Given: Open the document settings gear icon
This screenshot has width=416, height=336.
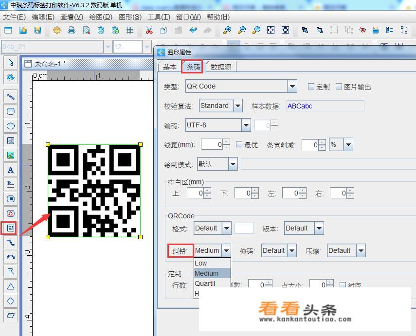Looking at the screenshot, I should (57, 30).
